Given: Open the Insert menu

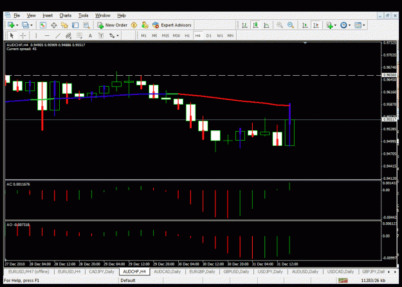Looking at the screenshot, I should 48,15.
